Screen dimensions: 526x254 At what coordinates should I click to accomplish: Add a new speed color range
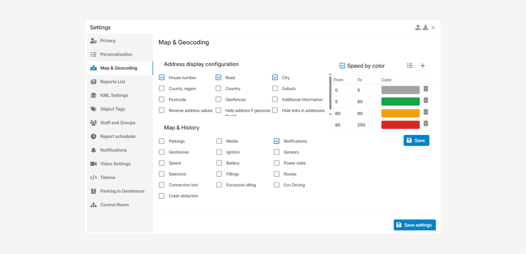[x=423, y=66]
